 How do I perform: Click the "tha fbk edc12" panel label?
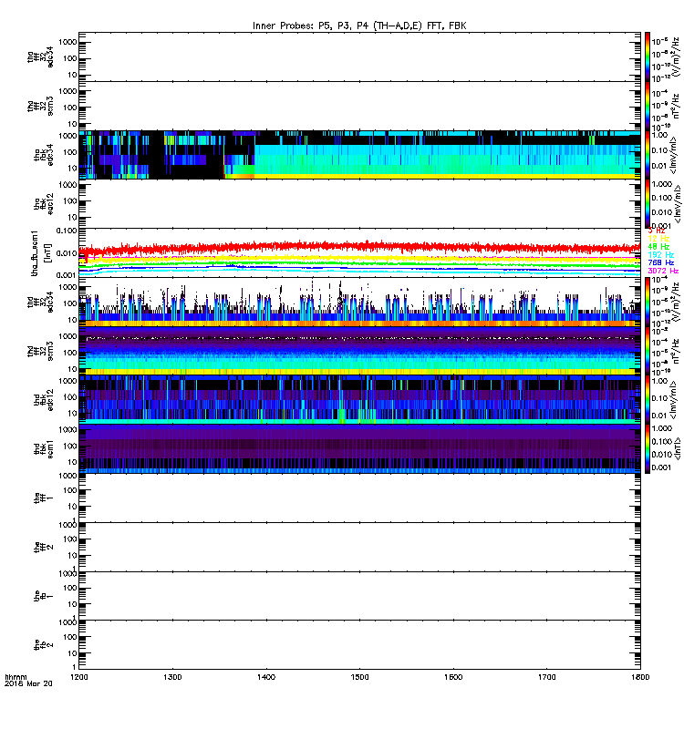pyautogui.click(x=44, y=203)
